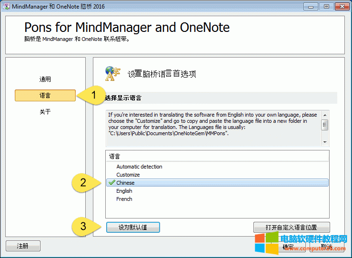352x258 pixels.
Task: Click the 注册 button
Action: pyautogui.click(x=23, y=246)
